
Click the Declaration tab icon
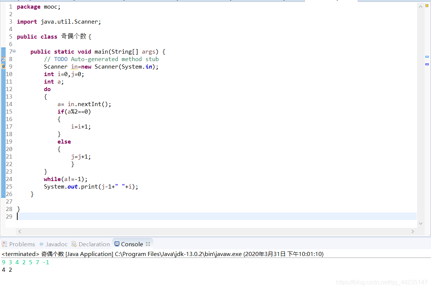pos(74,244)
